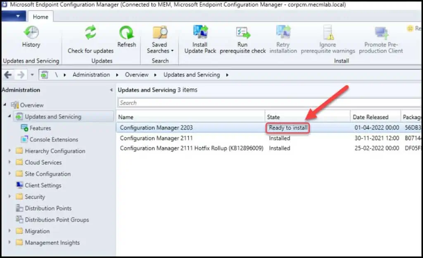Select the Home ribbon tab
This screenshot has height=258, width=423.
[x=40, y=17]
